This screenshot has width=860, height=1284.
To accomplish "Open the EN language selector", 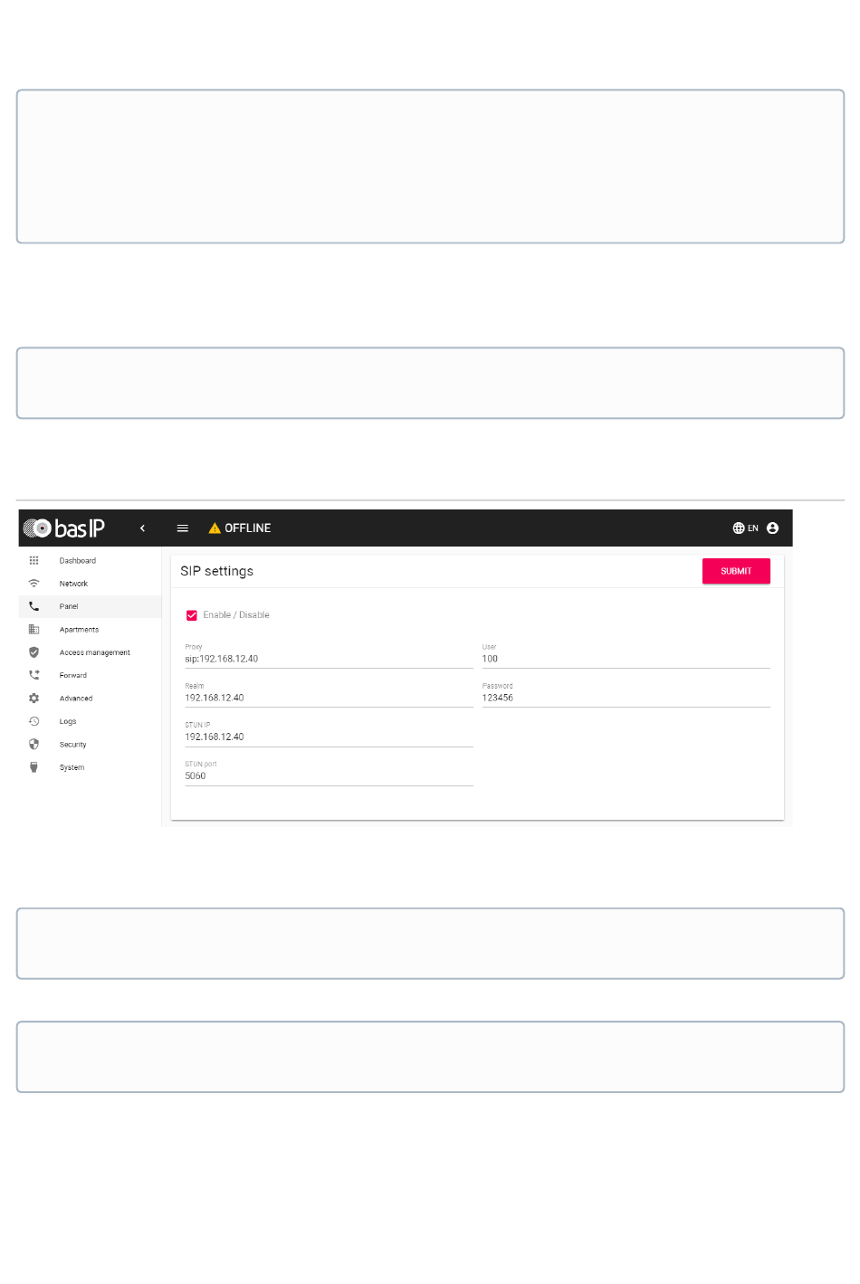I will (x=745, y=528).
